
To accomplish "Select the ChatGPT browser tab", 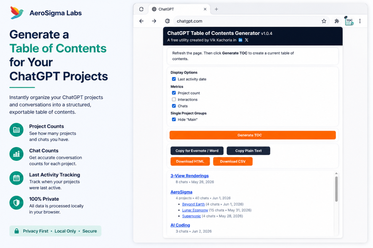I will pos(179,9).
